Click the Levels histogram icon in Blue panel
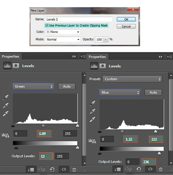 [94, 66]
